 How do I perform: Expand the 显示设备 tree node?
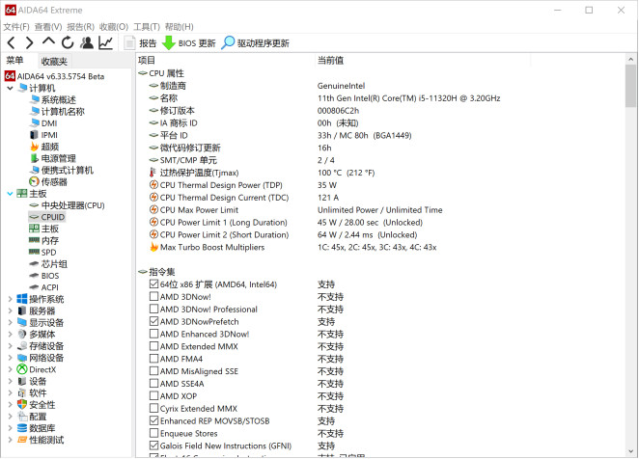pos(10,323)
